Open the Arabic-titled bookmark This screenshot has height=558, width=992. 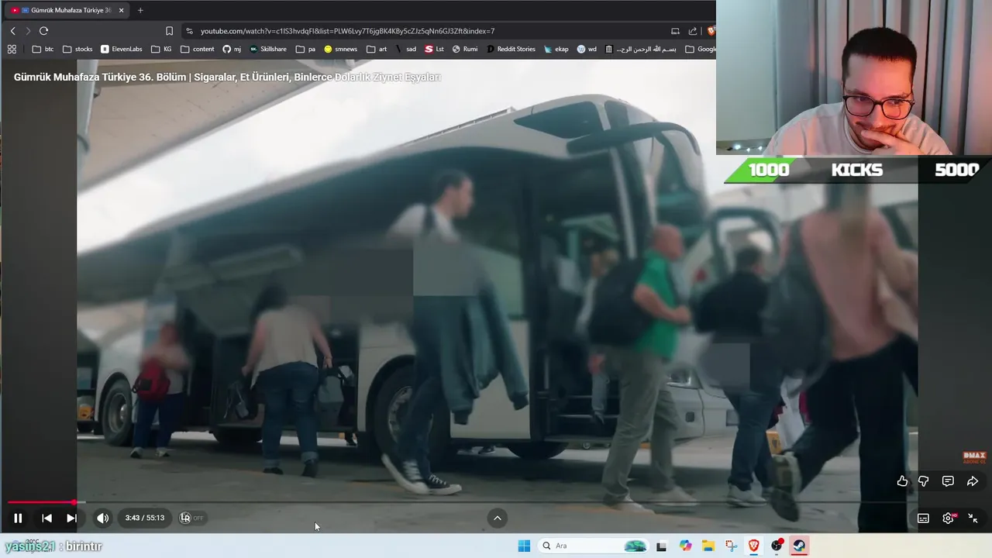coord(641,49)
